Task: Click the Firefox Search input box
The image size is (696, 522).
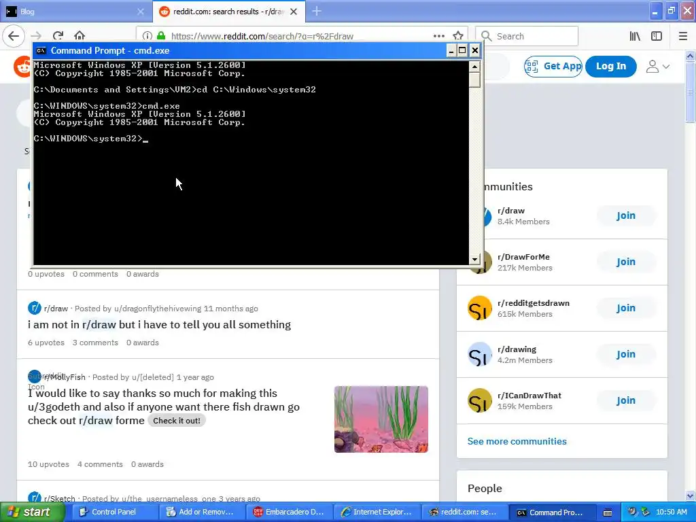Action: tap(527, 36)
